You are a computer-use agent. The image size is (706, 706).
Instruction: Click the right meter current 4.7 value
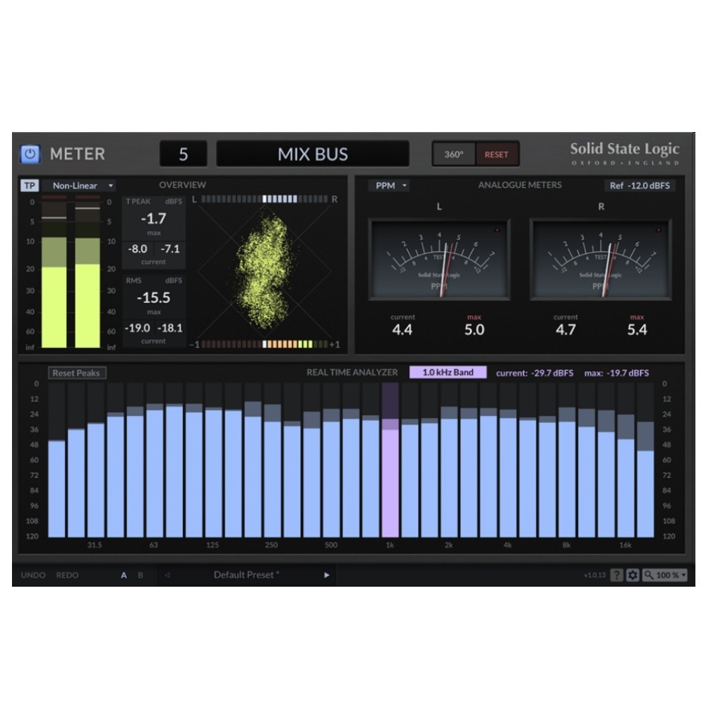[566, 330]
